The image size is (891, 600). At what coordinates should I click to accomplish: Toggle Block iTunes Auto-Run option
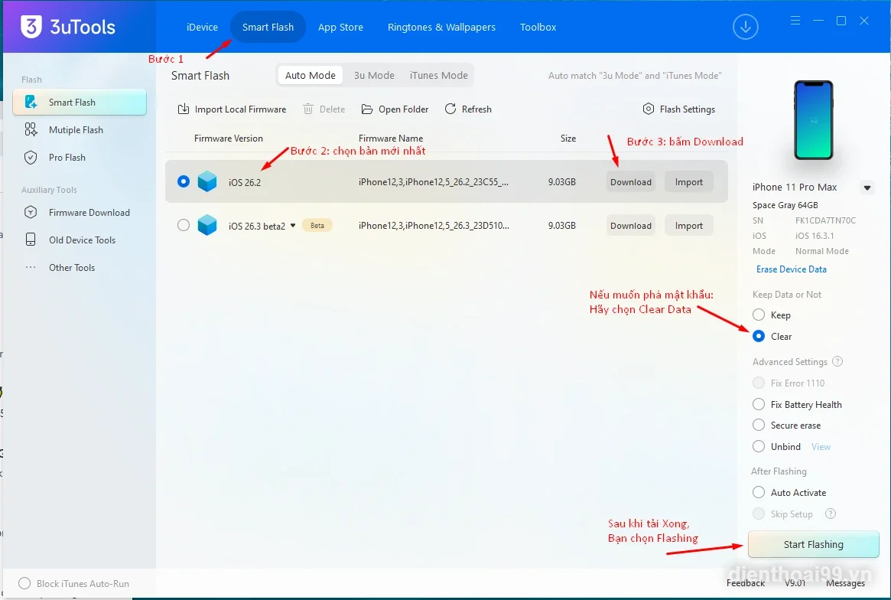coord(24,583)
